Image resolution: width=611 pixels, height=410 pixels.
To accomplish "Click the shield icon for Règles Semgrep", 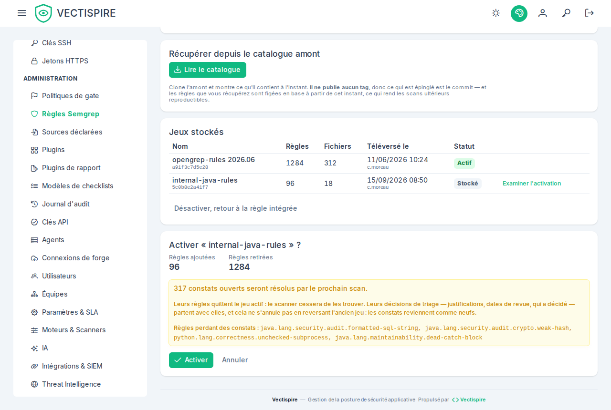I will (34, 114).
